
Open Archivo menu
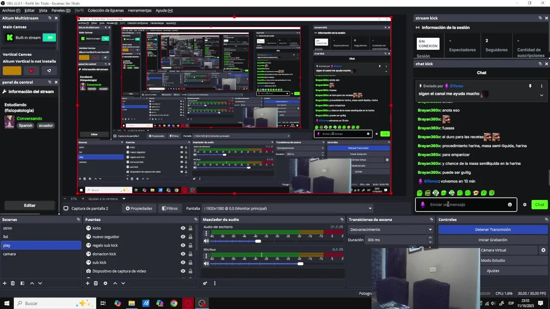click(x=11, y=10)
